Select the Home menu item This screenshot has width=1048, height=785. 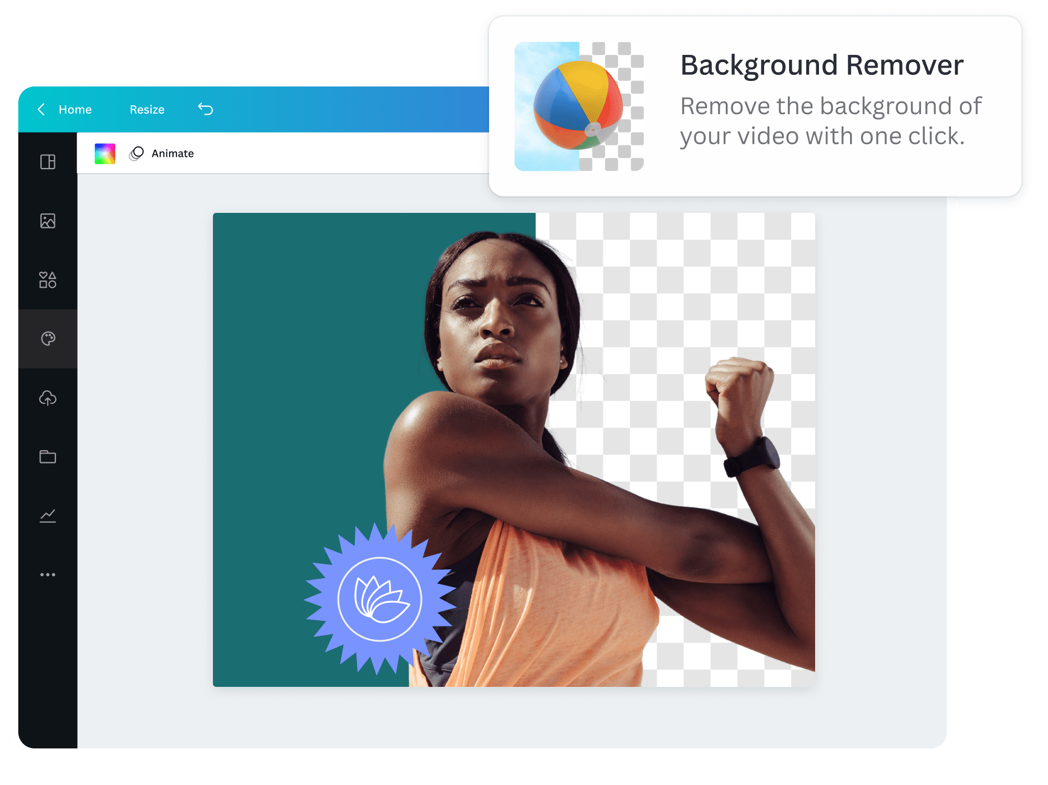pos(75,109)
